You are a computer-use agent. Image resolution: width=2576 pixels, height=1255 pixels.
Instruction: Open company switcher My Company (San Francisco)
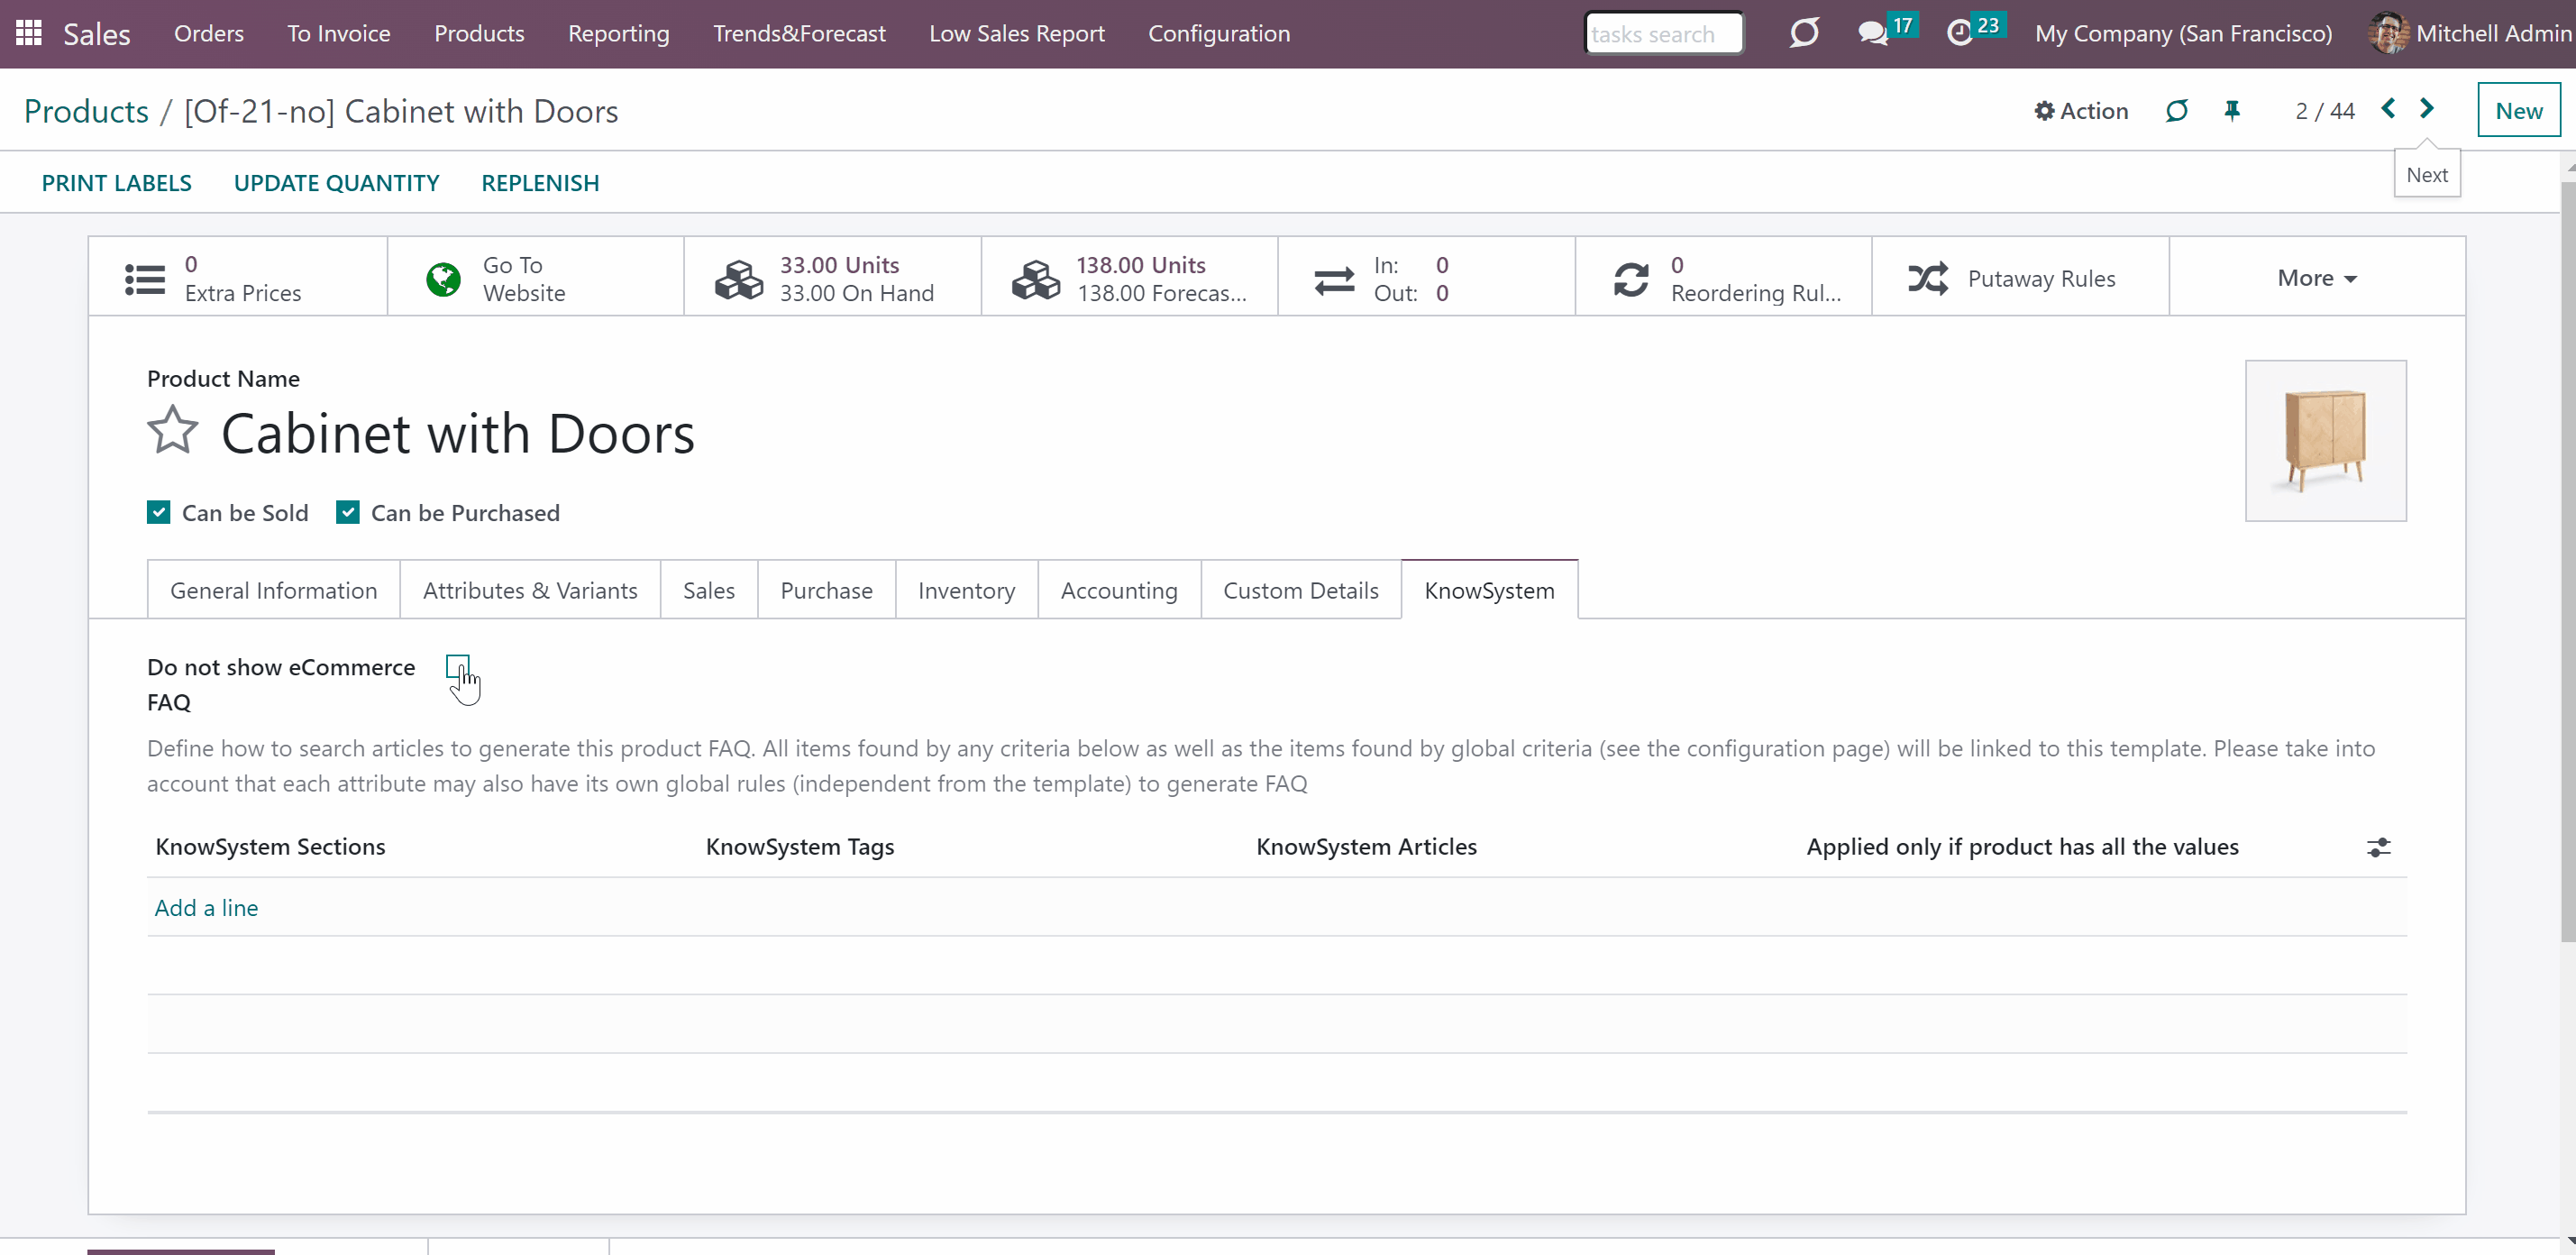2183,34
